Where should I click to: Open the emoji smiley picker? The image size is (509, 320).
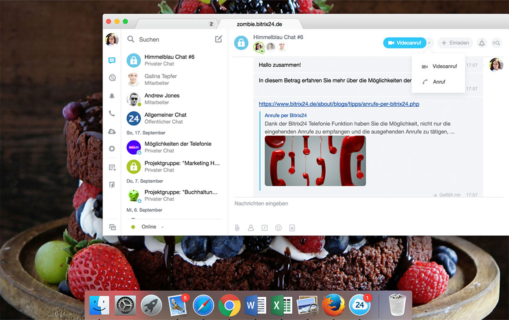(279, 228)
